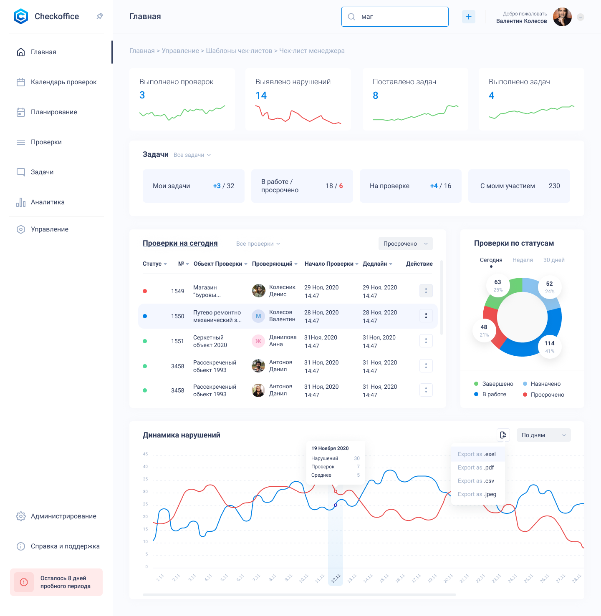Click the pin sidebar icon
The height and width of the screenshot is (616, 601).
pyautogui.click(x=99, y=16)
